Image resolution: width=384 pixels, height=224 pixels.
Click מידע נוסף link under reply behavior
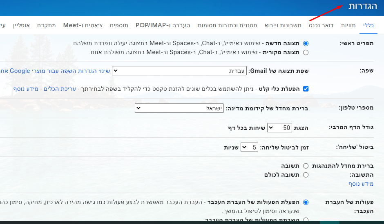pos(361,184)
